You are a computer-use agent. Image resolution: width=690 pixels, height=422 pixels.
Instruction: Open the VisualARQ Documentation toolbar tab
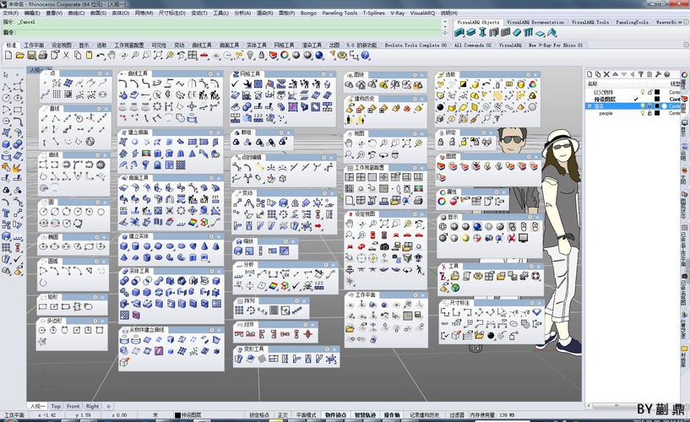click(x=535, y=23)
